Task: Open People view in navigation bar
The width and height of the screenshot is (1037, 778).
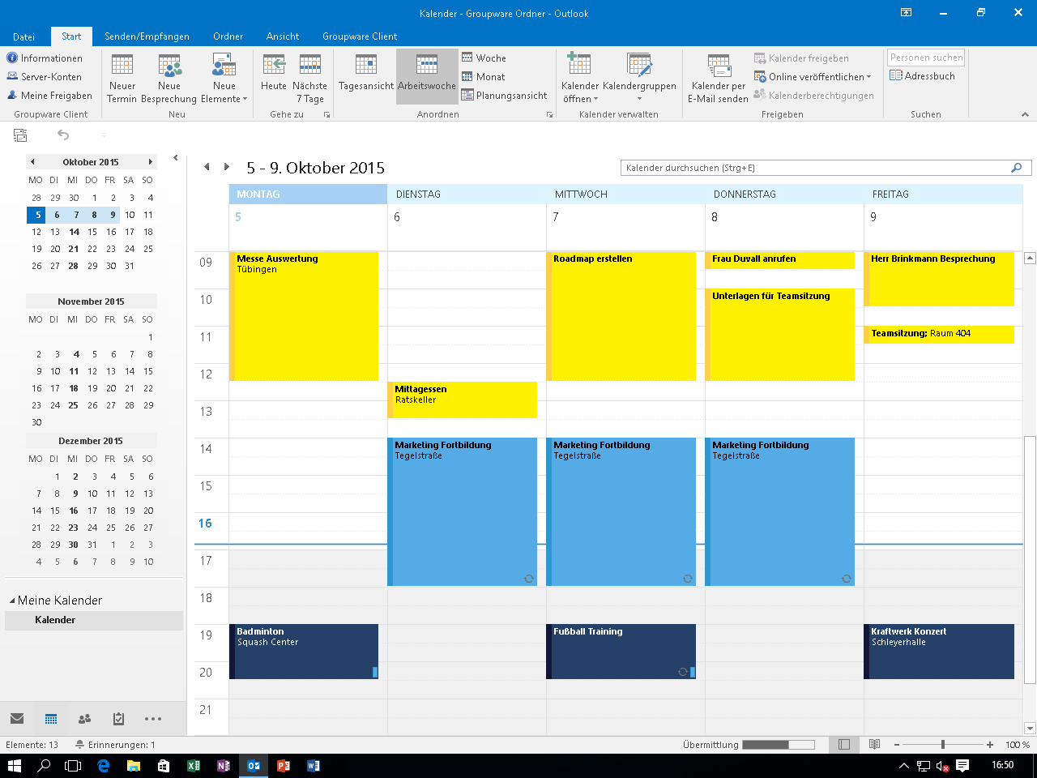Action: pyautogui.click(x=84, y=719)
